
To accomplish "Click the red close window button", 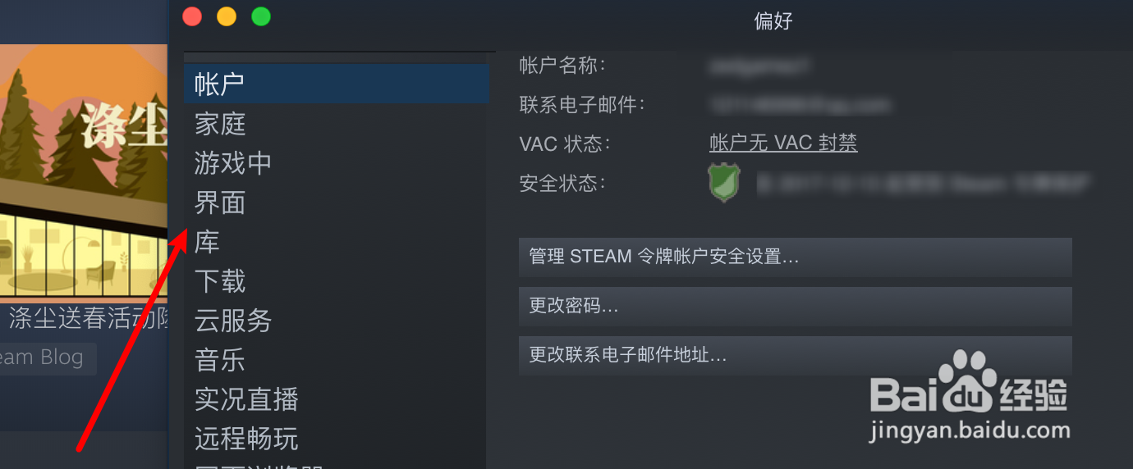I will 192,16.
